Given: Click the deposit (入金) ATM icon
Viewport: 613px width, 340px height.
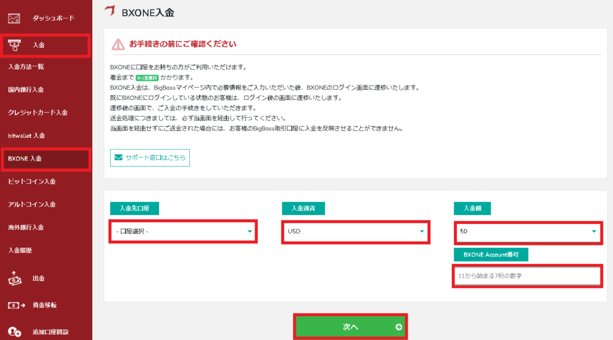Looking at the screenshot, I should tap(14, 45).
